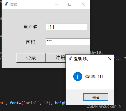Click the 登录 login button
Screen dimensions: 126x111
[31, 58]
